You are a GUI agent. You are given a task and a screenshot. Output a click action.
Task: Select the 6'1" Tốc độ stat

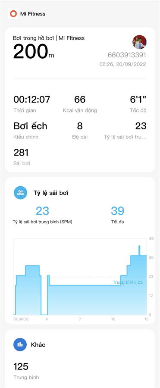click(138, 103)
